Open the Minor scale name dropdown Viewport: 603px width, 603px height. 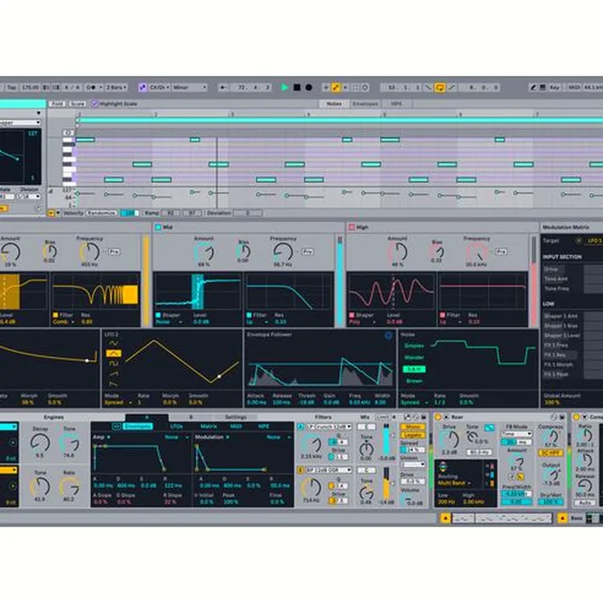click(190, 88)
